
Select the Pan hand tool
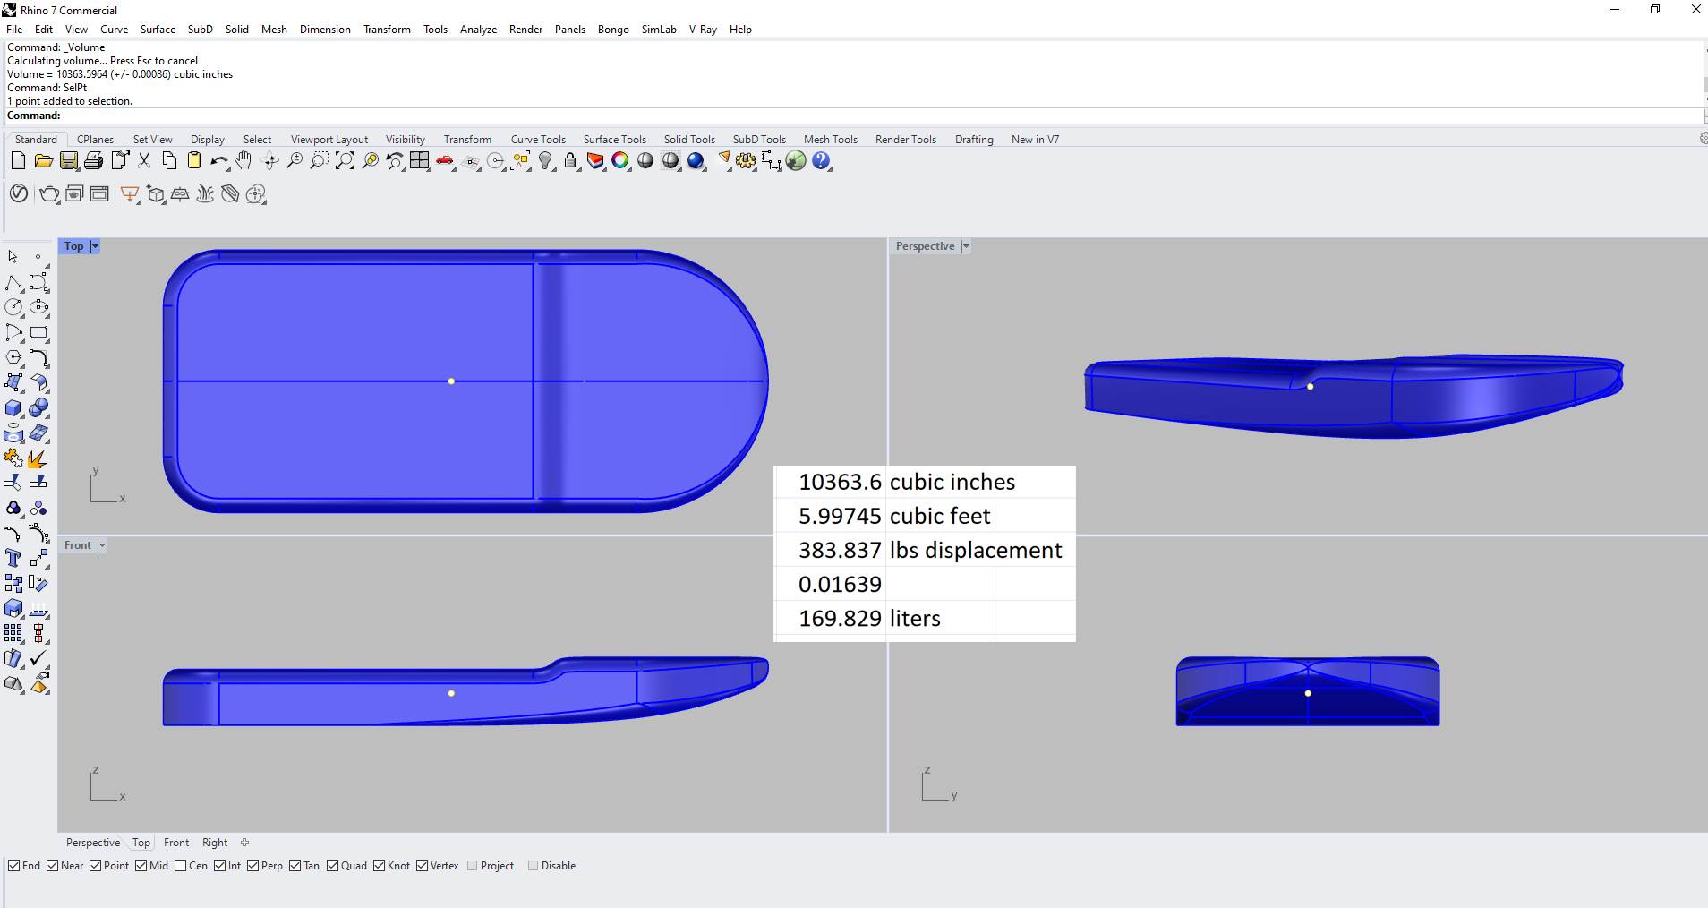tap(243, 161)
